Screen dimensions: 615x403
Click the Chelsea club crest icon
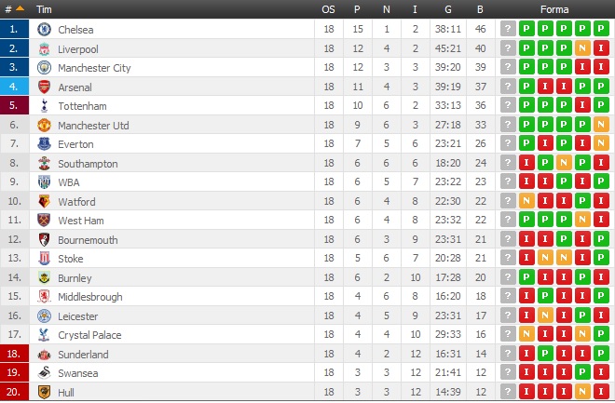pos(44,29)
